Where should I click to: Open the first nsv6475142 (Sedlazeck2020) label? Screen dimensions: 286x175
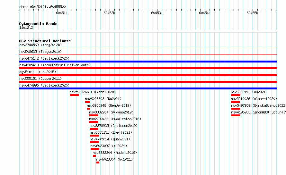[44, 58]
